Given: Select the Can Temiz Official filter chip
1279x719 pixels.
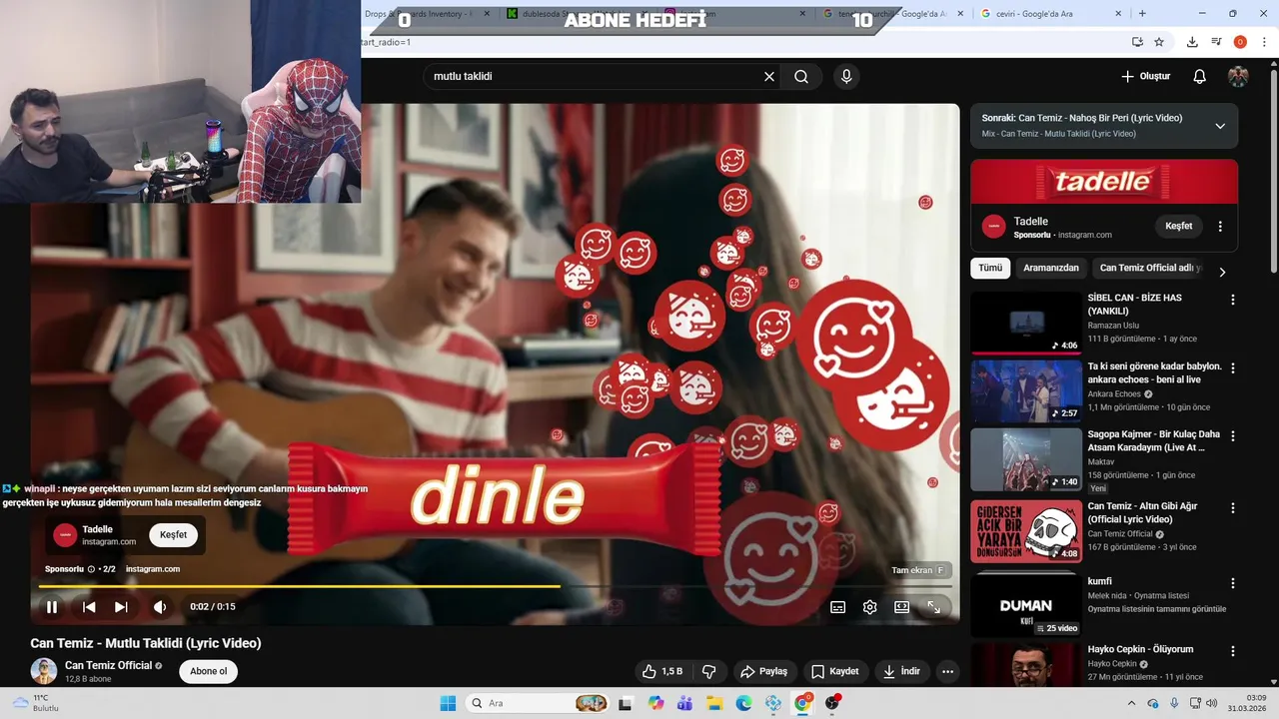Looking at the screenshot, I should pyautogui.click(x=1150, y=269).
